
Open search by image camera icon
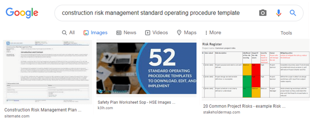pos(263,13)
